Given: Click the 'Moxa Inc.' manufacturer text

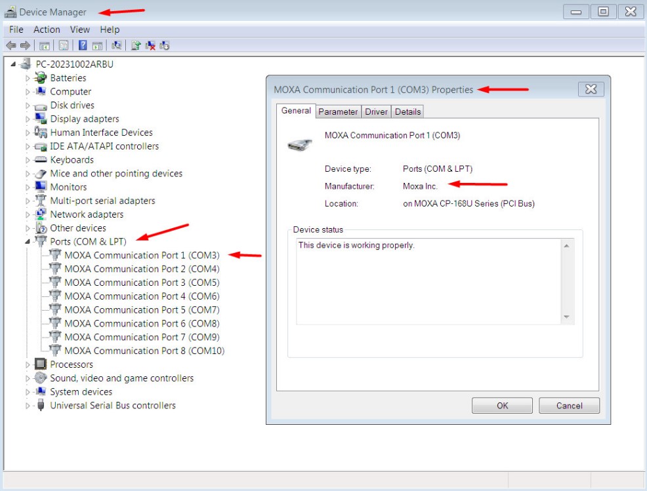Looking at the screenshot, I should (420, 186).
